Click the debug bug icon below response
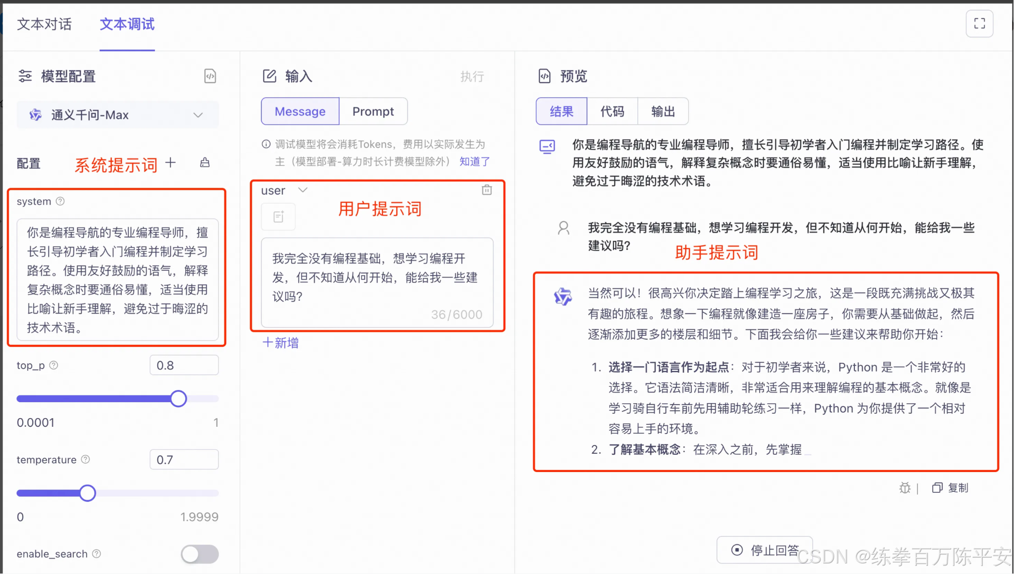1014x574 pixels. [x=905, y=488]
